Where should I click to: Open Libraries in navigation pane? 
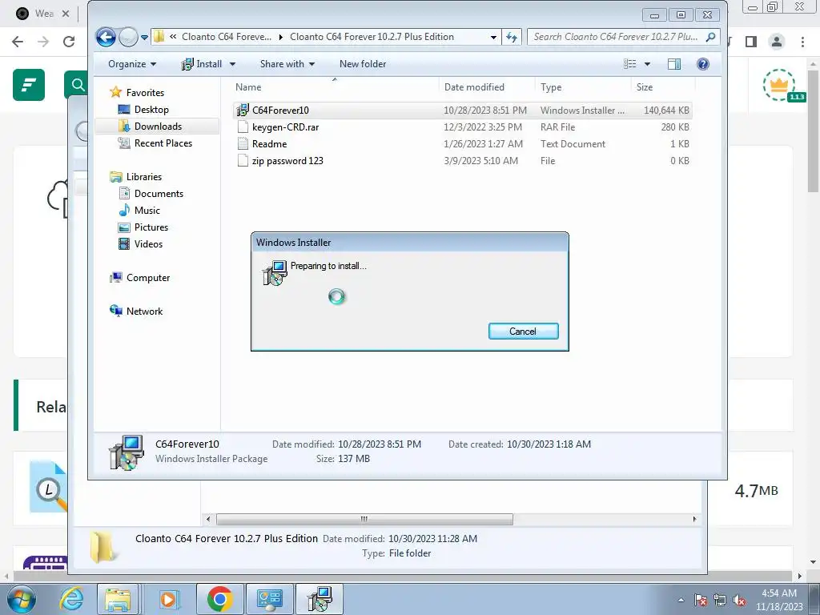pos(144,177)
